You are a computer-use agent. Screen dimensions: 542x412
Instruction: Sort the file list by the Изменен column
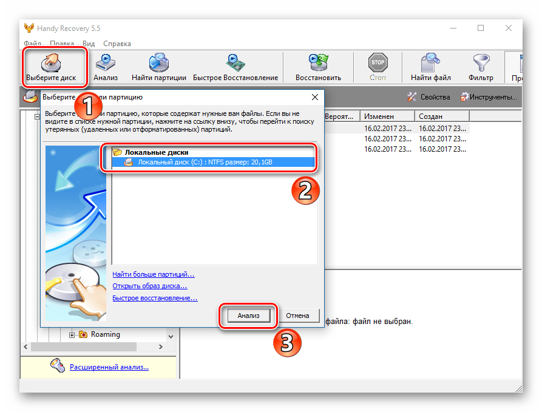pos(387,116)
